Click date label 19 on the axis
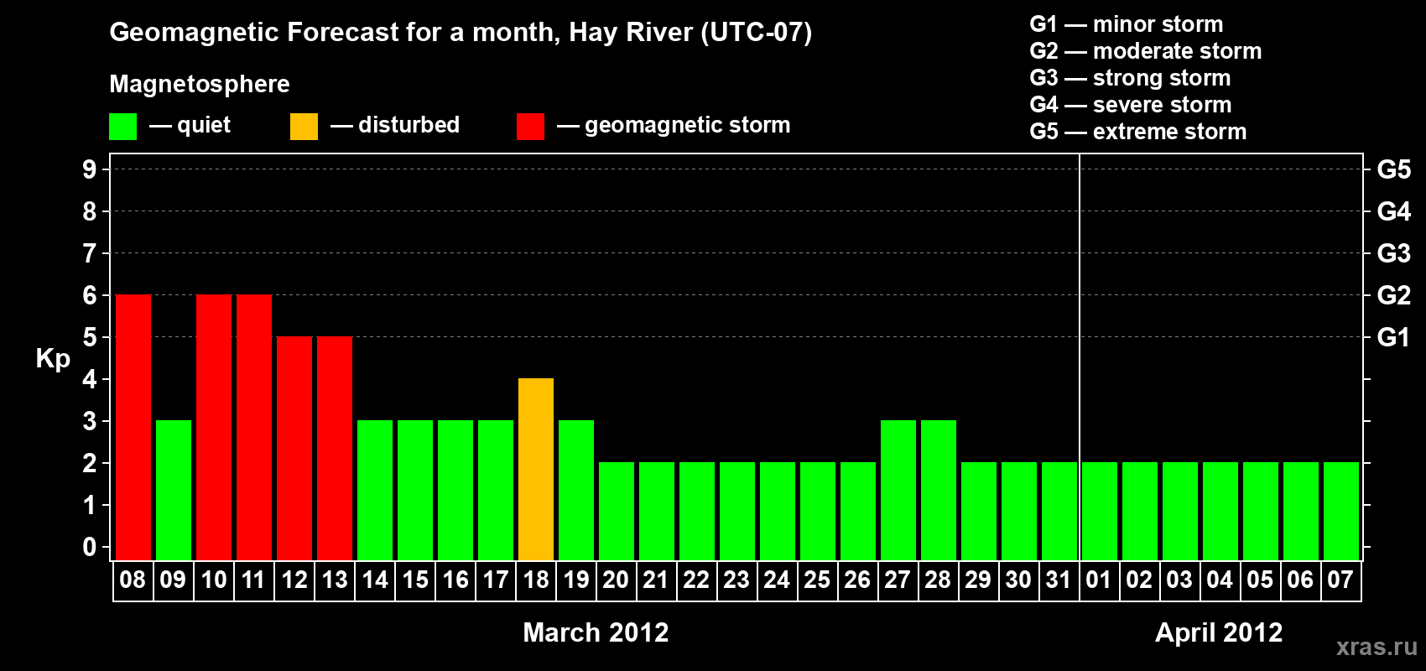Screen dimensions: 1426x671 (576, 580)
